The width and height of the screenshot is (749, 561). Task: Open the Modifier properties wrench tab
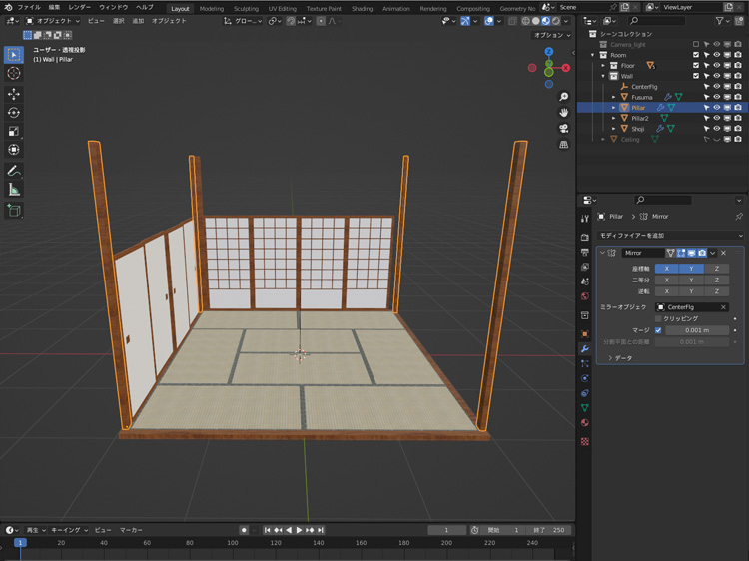click(x=585, y=348)
